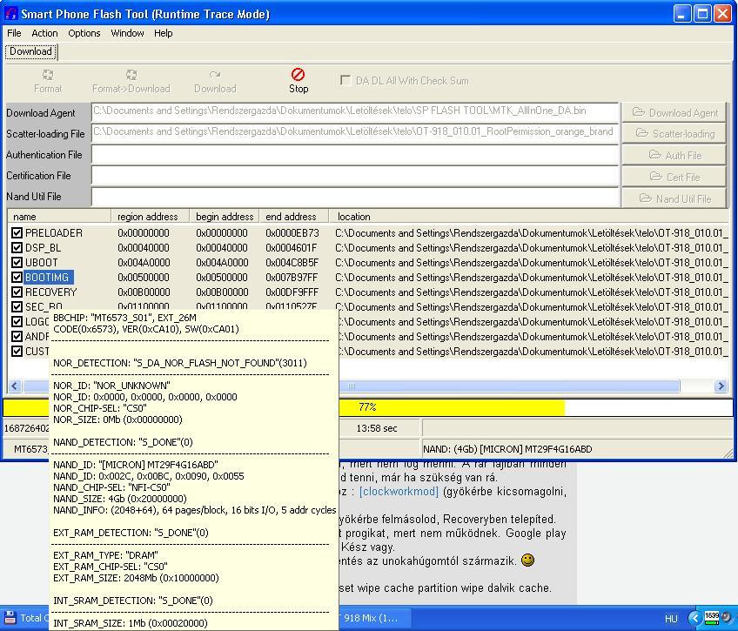Image resolution: width=738 pixels, height=631 pixels.
Task: Open the Options menu
Action: click(x=84, y=33)
